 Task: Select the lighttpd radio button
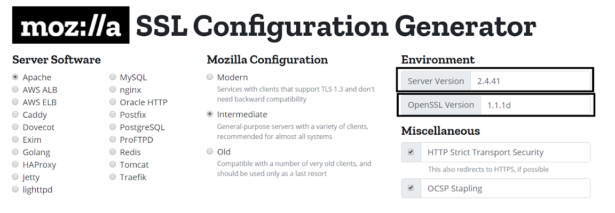pos(15,190)
